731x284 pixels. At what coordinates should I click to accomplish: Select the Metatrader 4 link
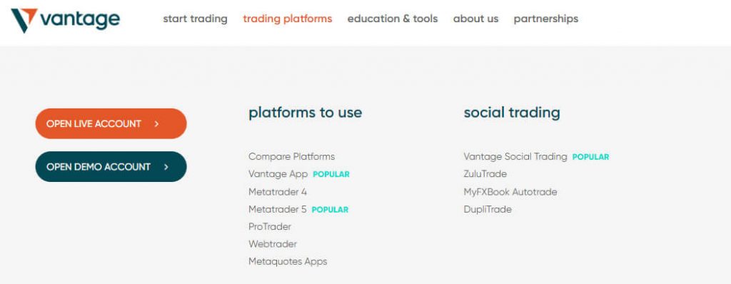278,192
